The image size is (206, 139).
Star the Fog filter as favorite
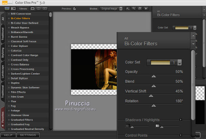9,106
